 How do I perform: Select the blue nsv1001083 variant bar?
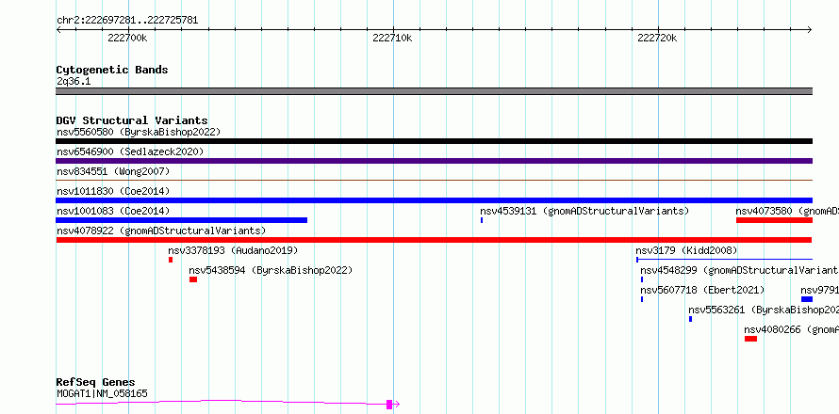[181, 220]
